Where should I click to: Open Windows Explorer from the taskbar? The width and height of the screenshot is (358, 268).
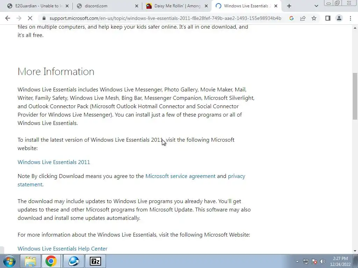30,261
